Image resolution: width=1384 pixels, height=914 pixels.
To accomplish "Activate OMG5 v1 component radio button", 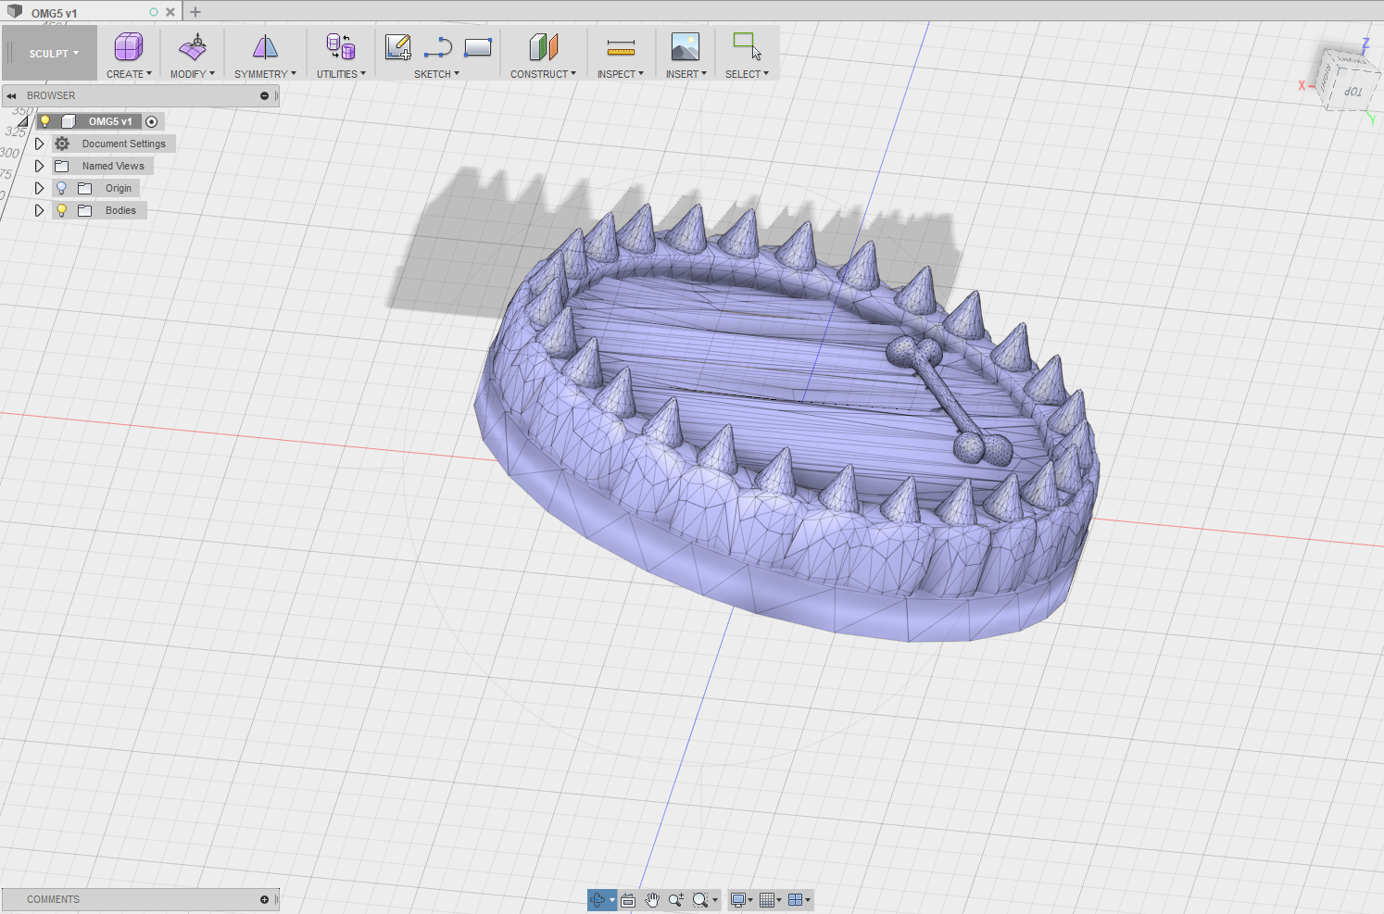I will [152, 121].
